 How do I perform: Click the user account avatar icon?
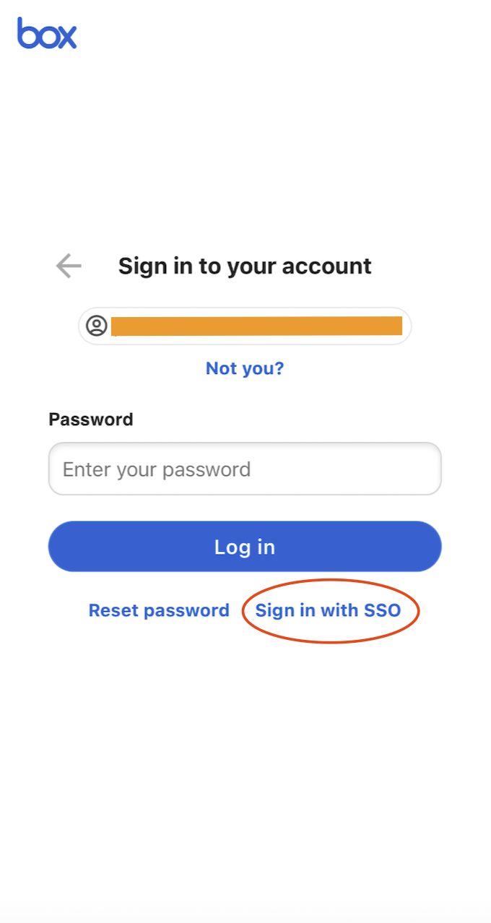[97, 326]
